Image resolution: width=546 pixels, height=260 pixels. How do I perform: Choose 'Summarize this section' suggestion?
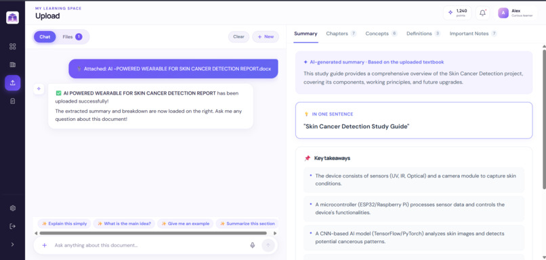pos(247,224)
